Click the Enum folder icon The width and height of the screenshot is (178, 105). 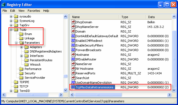[x=21, y=34]
